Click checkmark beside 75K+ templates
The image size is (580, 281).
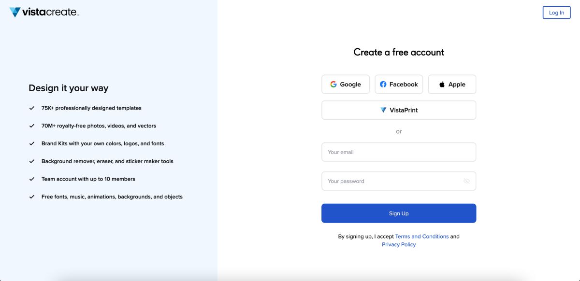32,108
